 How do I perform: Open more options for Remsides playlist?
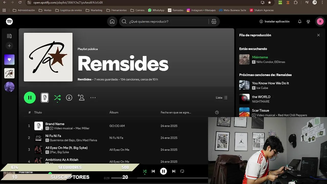point(93,98)
